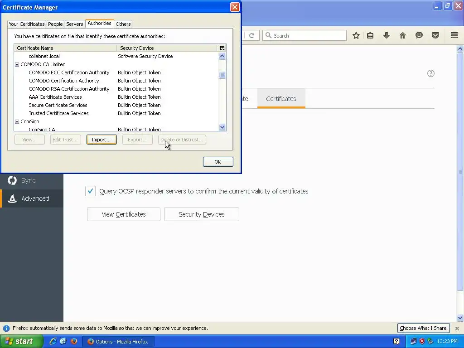Image resolution: width=464 pixels, height=348 pixels.
Task: Switch to the Others tab
Action: click(123, 24)
